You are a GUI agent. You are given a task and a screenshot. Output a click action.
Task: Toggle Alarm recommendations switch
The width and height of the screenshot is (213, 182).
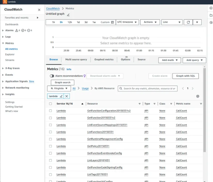[x=52, y=76]
